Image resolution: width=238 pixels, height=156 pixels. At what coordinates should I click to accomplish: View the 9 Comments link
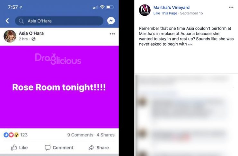coord(80,135)
